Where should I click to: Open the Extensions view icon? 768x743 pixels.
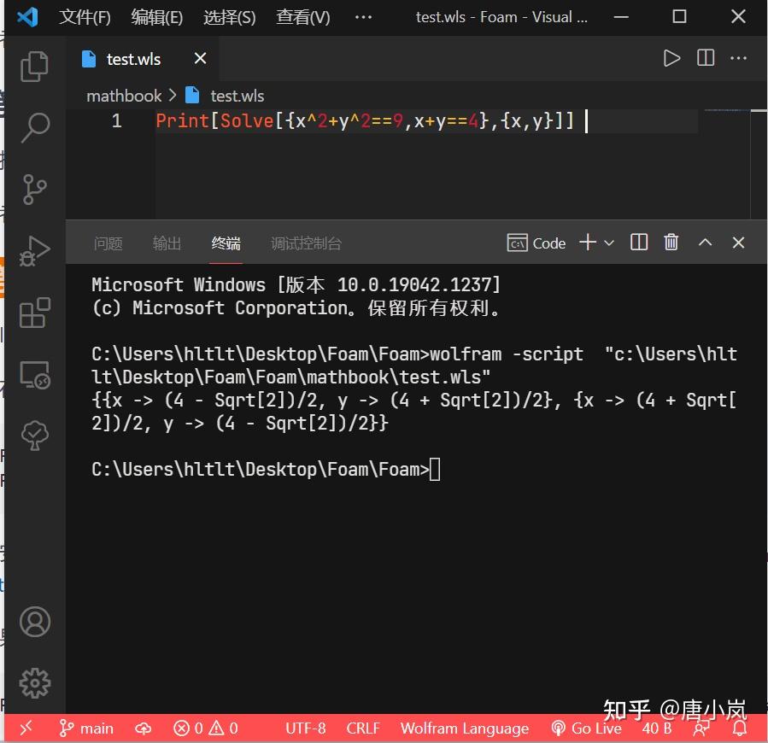coord(34,313)
